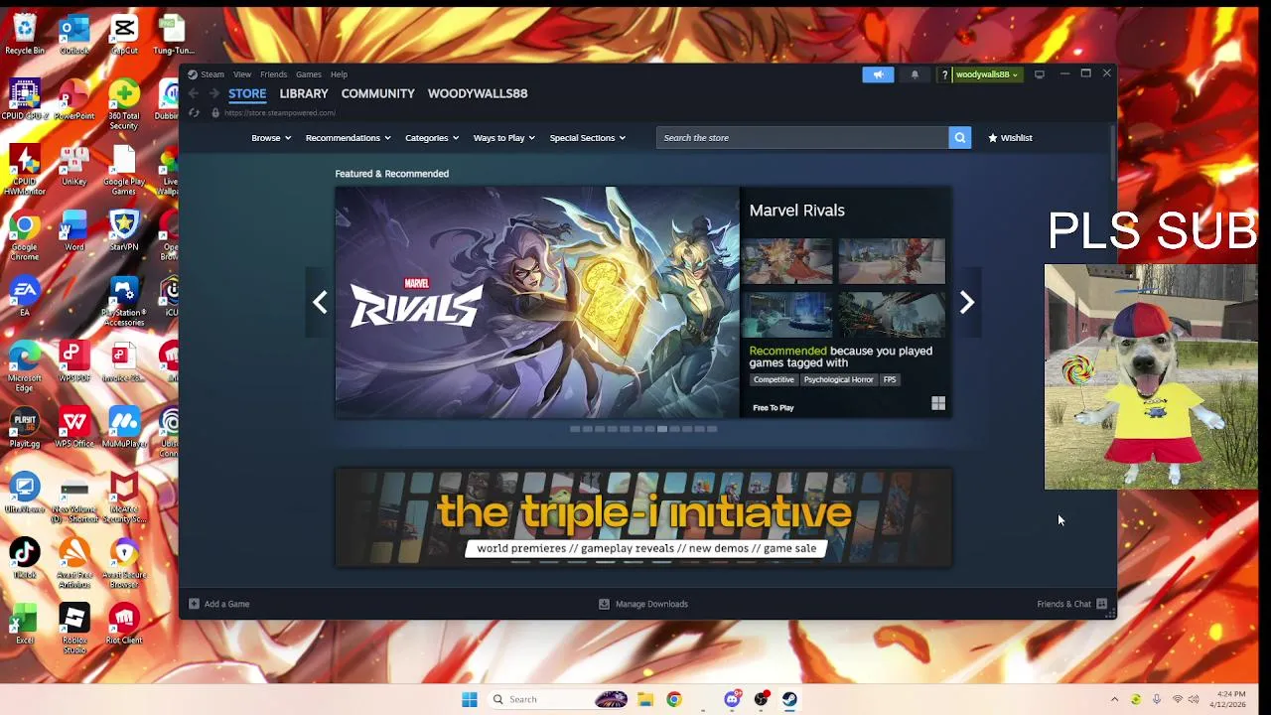The width and height of the screenshot is (1271, 715).
Task: Click the Steam icon in the taskbar
Action: tap(789, 699)
